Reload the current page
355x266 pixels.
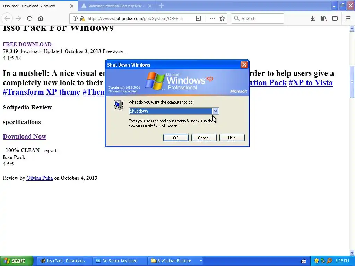click(x=30, y=19)
